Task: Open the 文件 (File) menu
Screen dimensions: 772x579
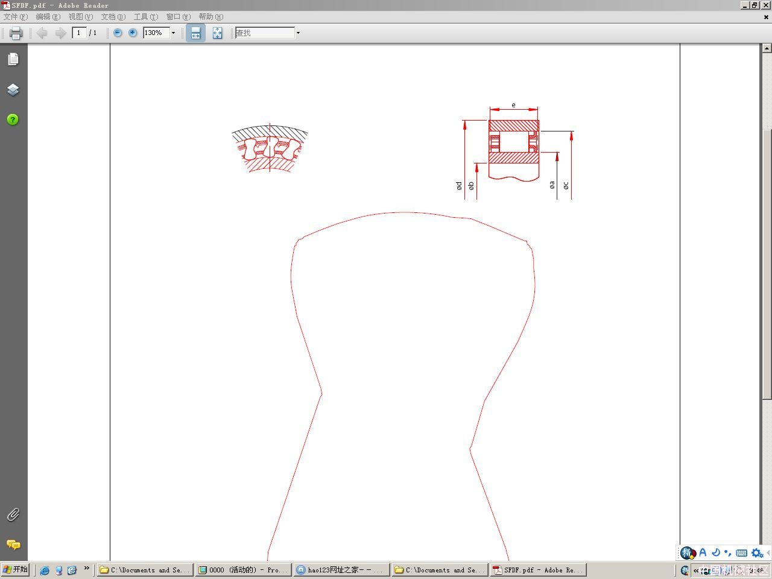Action: click(x=16, y=17)
